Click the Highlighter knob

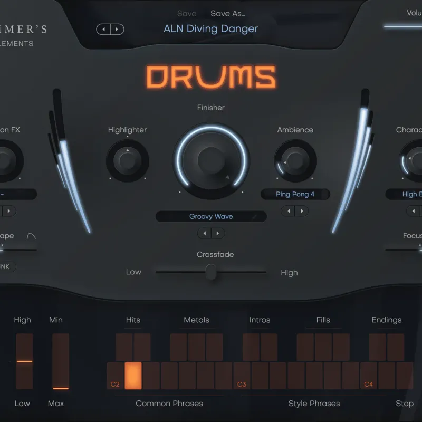coord(128,161)
